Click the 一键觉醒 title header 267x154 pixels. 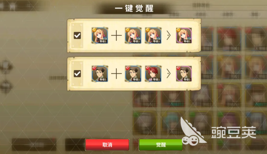pyautogui.click(x=134, y=8)
